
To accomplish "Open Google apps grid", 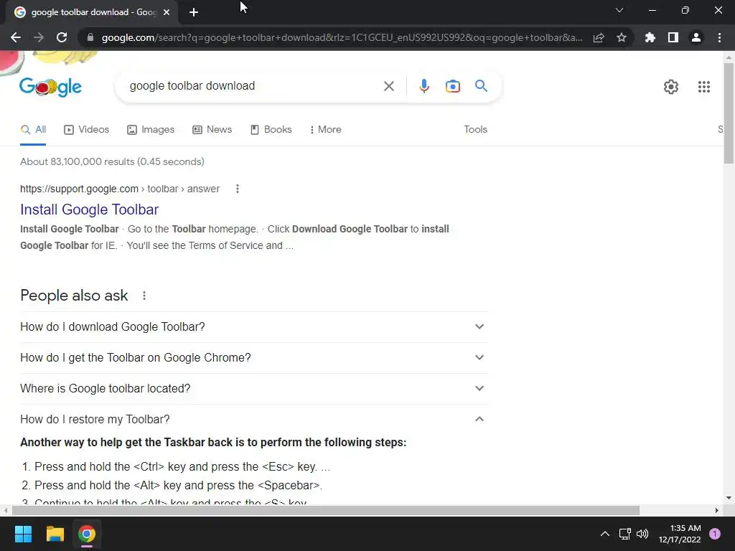I will (703, 87).
